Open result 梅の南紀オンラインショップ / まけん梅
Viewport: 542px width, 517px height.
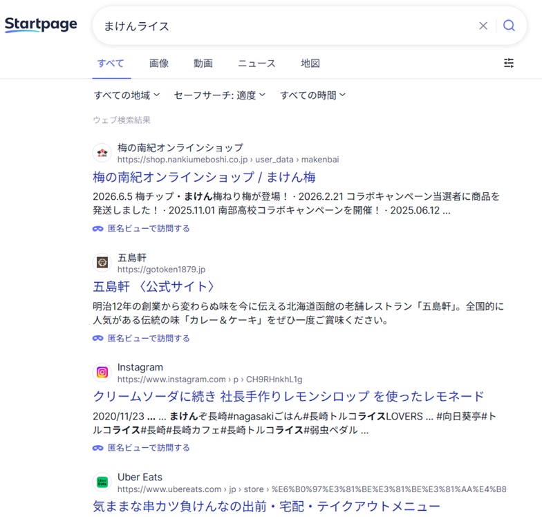[x=204, y=177]
